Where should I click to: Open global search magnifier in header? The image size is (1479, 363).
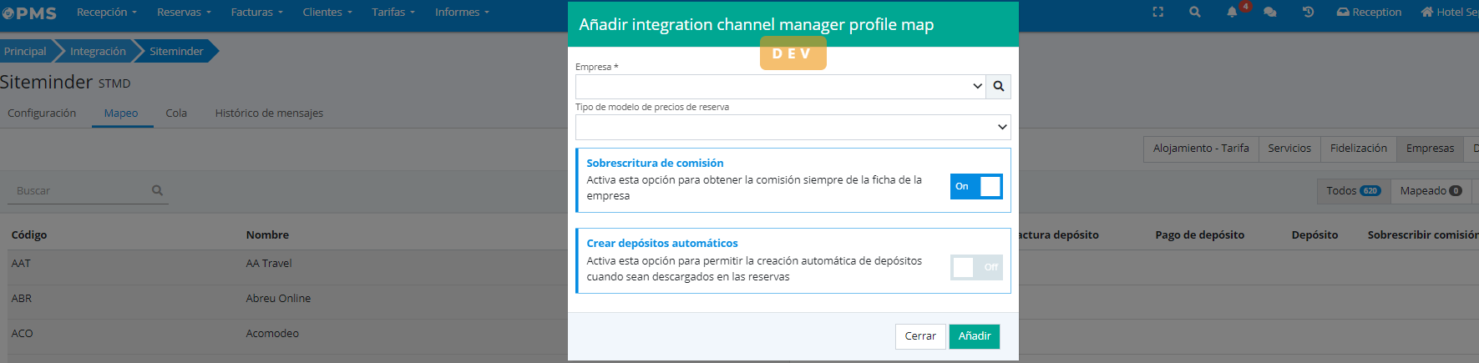1195,13
